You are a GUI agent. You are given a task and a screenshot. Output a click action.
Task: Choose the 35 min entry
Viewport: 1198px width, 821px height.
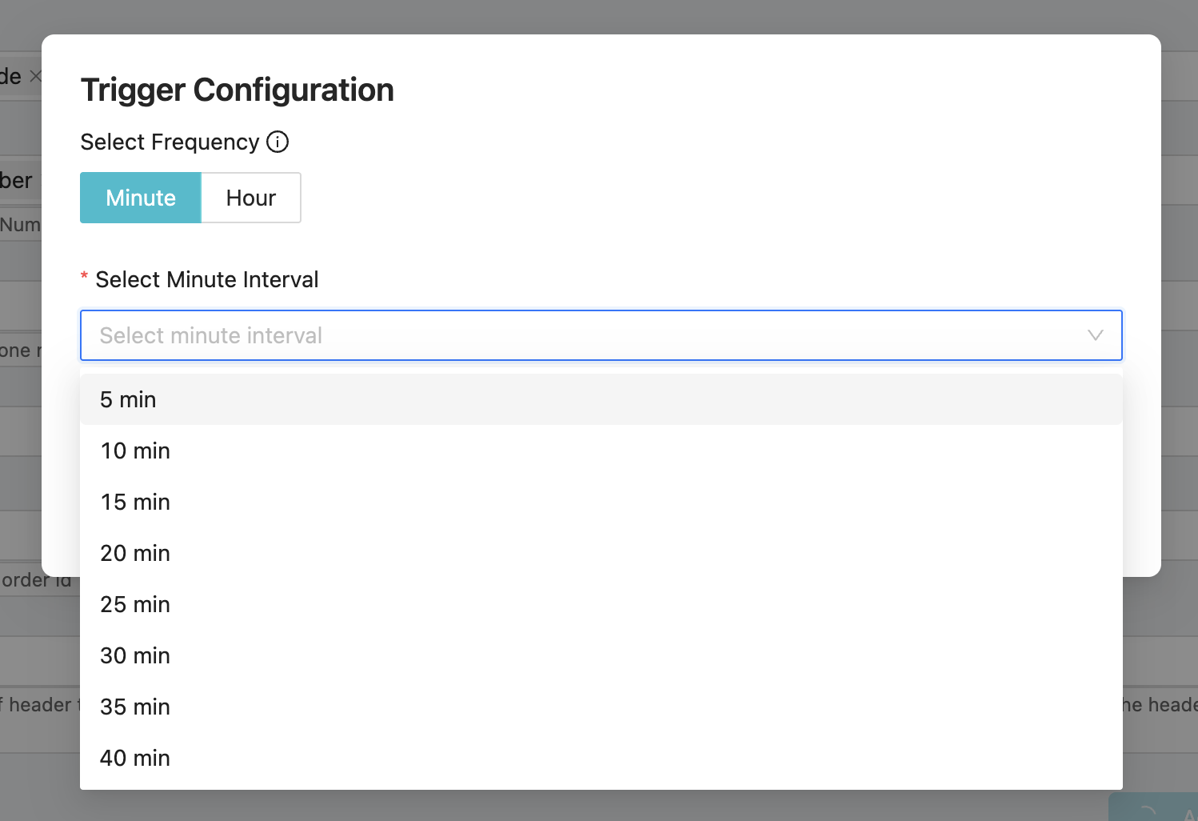coord(135,707)
